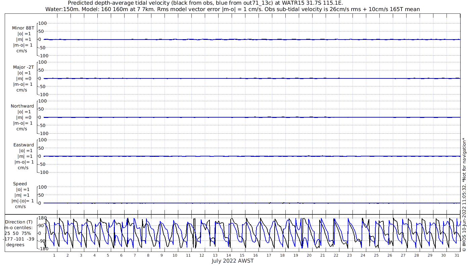Click the '|o| =1' value under Minor 88T

[24, 34]
